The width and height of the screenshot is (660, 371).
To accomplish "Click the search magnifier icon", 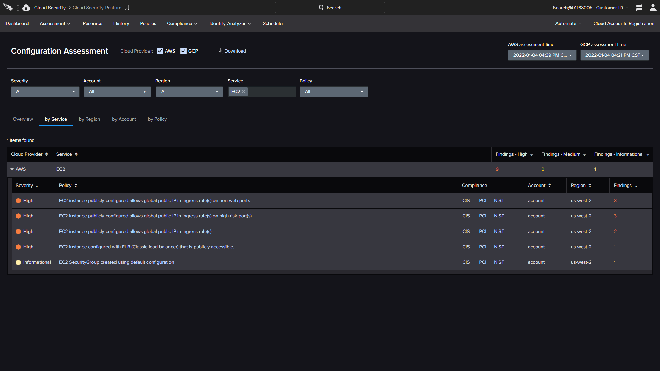I will click(x=321, y=8).
